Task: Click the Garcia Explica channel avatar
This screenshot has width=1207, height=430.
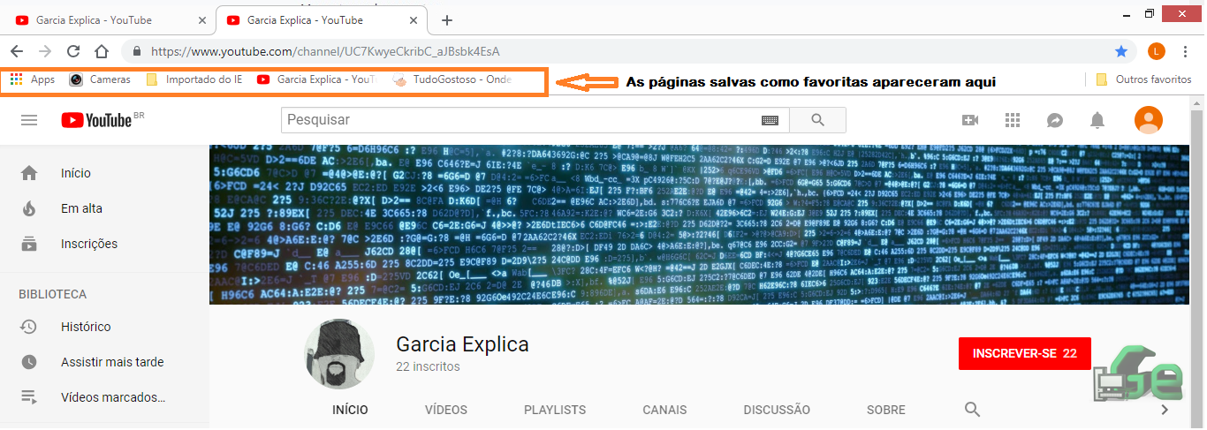Action: click(x=339, y=353)
